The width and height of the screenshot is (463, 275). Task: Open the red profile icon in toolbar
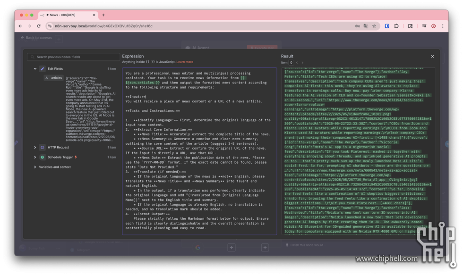(434, 26)
